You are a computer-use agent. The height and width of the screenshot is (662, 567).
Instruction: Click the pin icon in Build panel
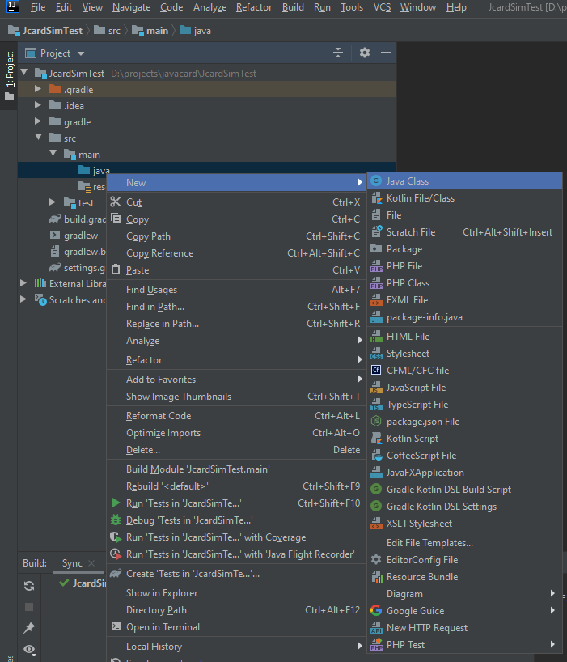point(29,628)
